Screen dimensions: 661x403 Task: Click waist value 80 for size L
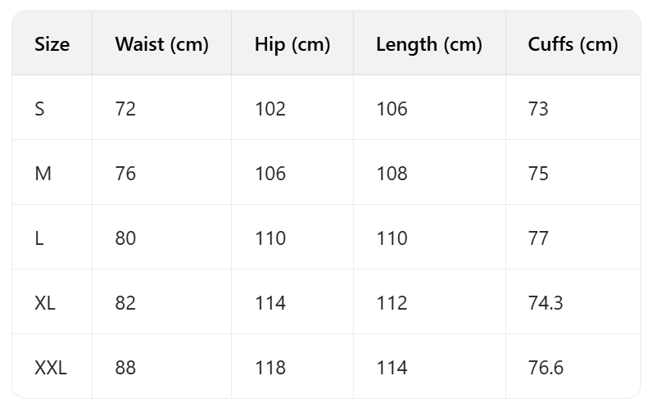tap(125, 238)
